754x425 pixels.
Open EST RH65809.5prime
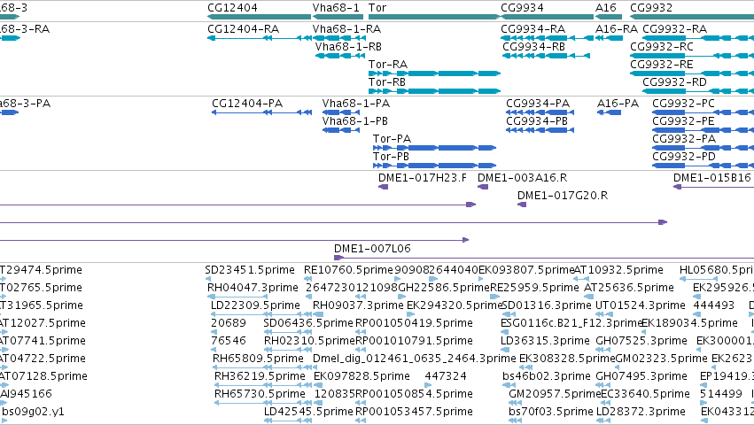pyautogui.click(x=258, y=359)
